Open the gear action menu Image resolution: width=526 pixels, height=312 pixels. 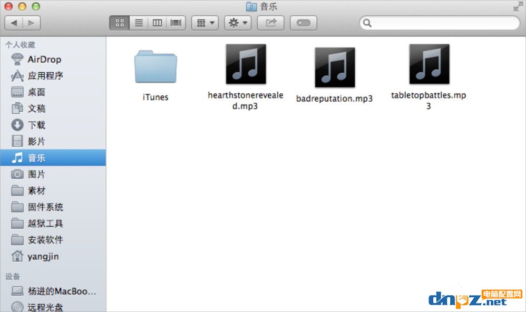click(x=238, y=23)
